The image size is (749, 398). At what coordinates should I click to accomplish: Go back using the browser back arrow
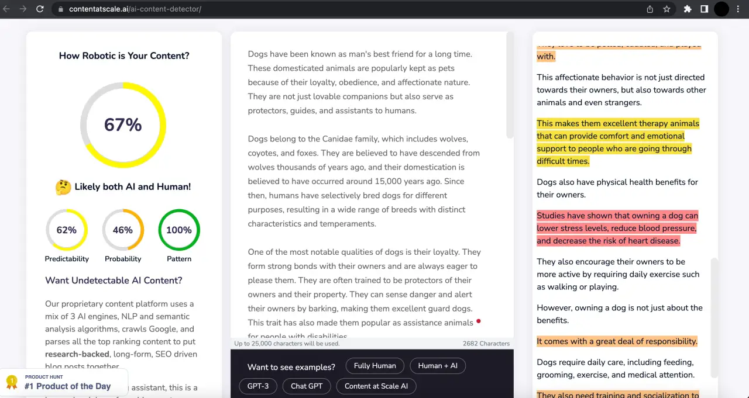point(7,9)
